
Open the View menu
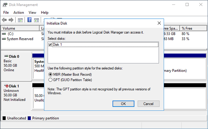[x=32, y=13]
